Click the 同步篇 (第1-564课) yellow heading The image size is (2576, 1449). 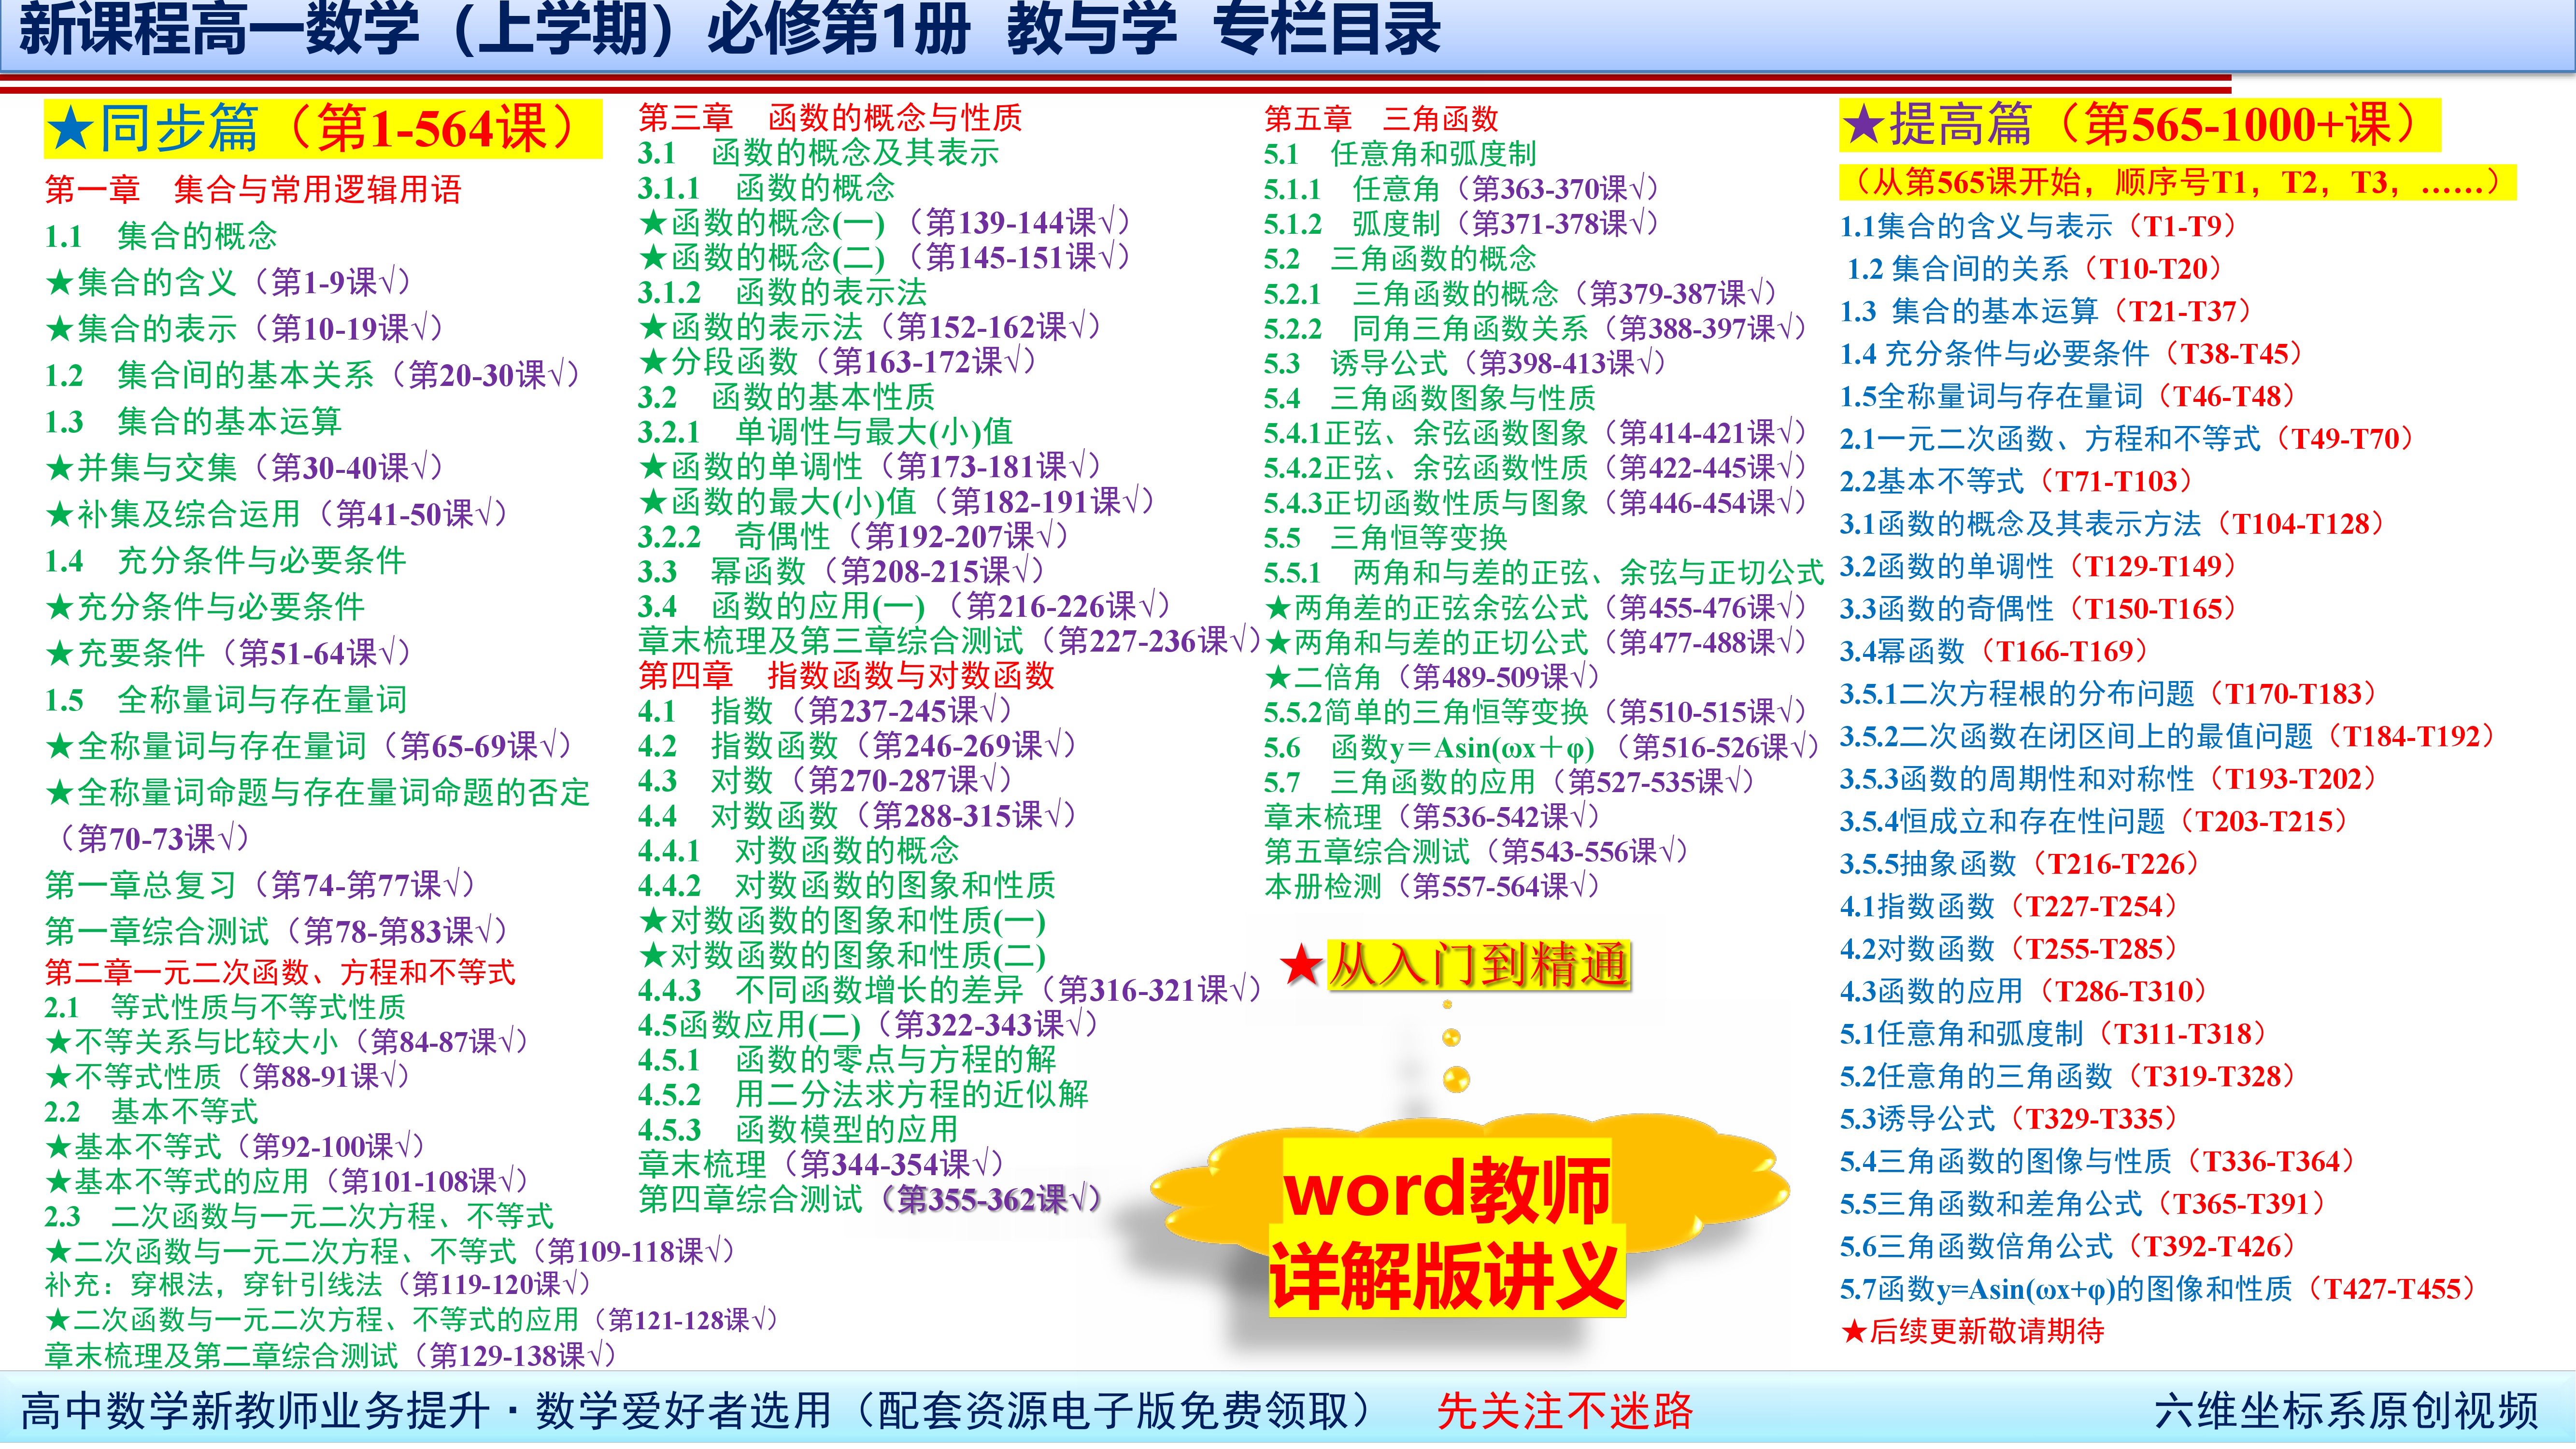[x=323, y=129]
